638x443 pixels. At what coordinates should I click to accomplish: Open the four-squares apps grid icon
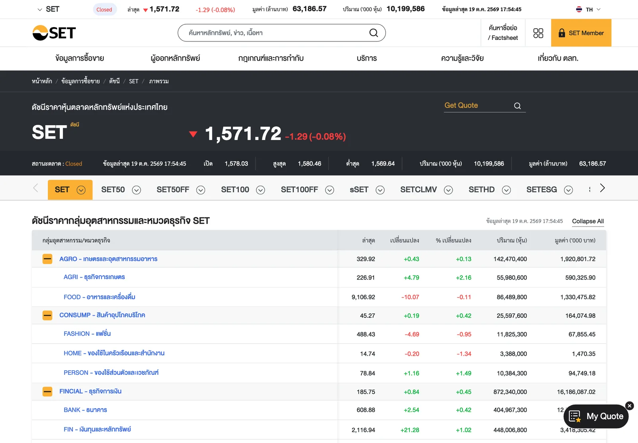(x=538, y=33)
